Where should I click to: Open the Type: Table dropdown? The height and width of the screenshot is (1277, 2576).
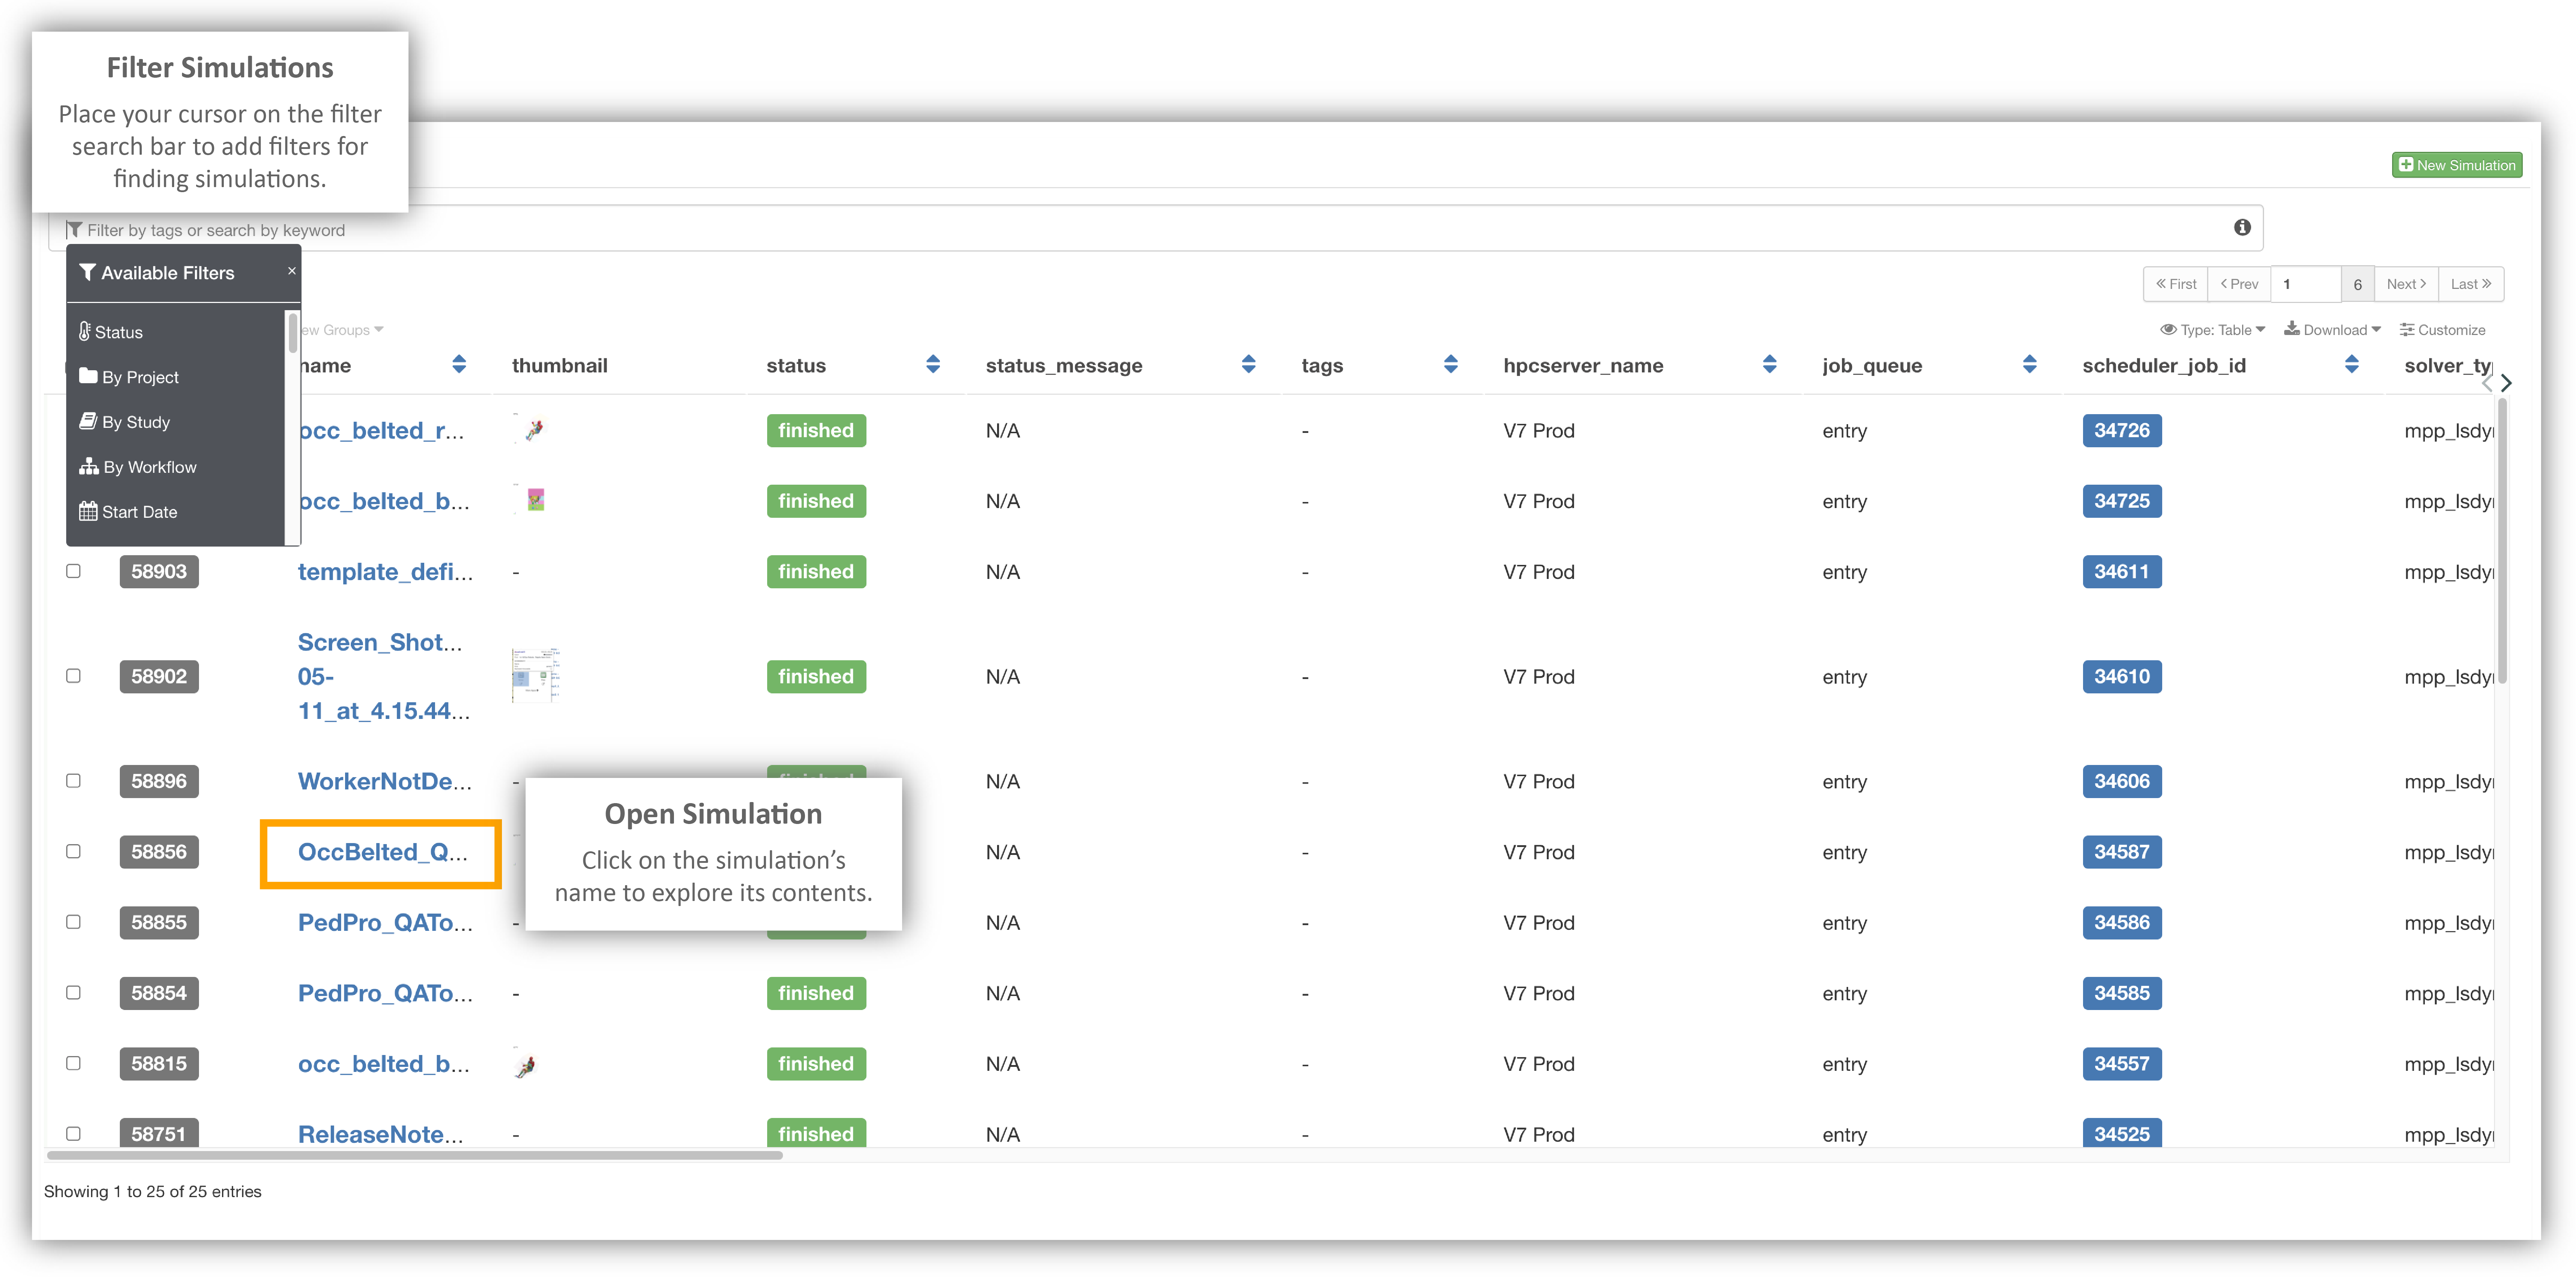point(2213,330)
